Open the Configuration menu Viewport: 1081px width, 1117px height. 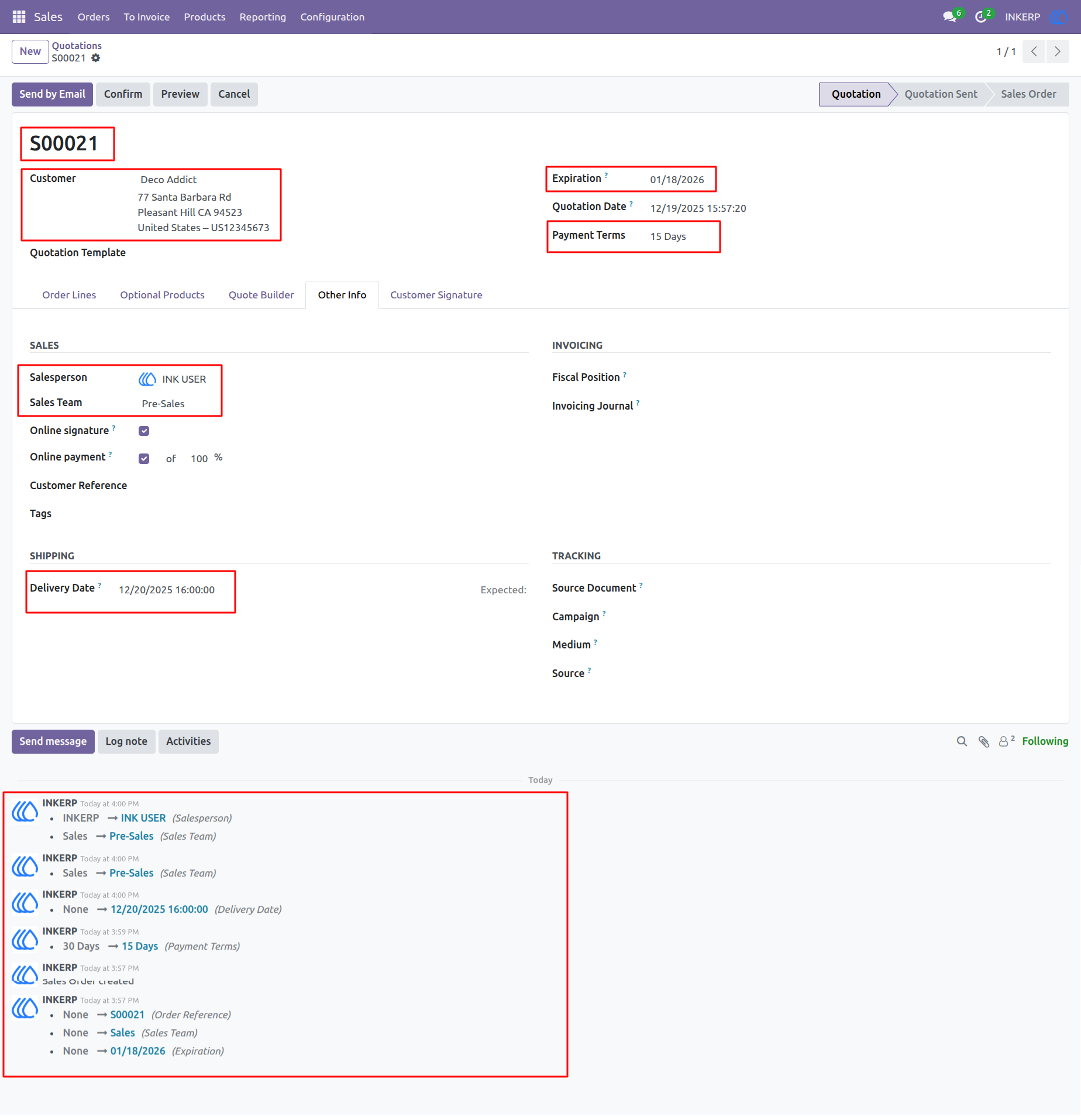click(332, 17)
